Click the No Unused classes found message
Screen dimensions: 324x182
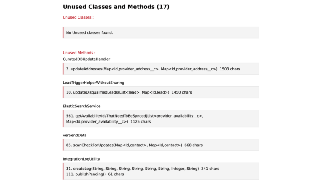click(x=89, y=32)
